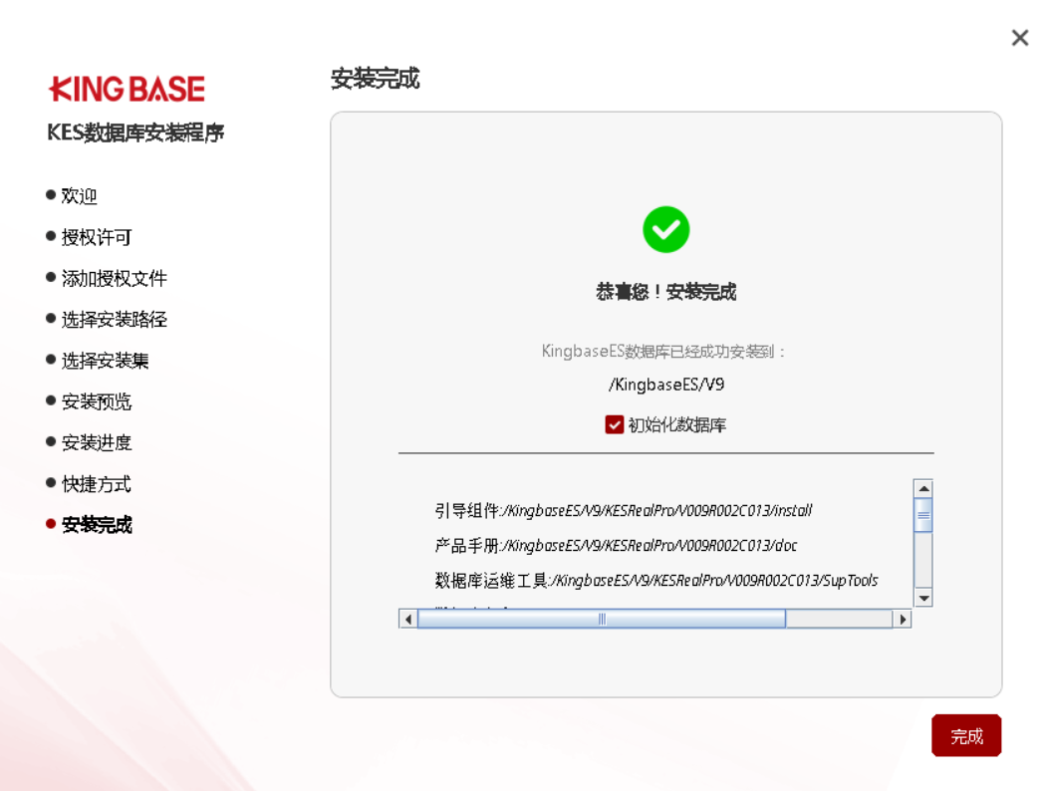This screenshot has height=791, width=1046.
Task: Toggle the 初始化数据库 checkbox
Action: pyautogui.click(x=615, y=425)
